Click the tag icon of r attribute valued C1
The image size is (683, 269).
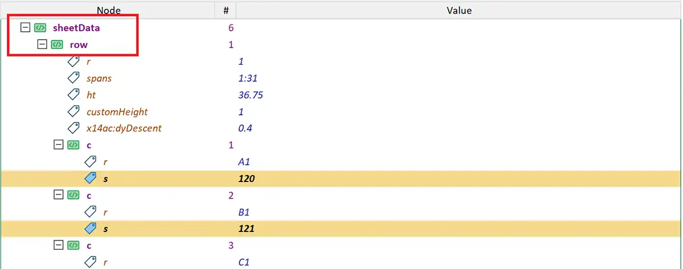(x=90, y=262)
